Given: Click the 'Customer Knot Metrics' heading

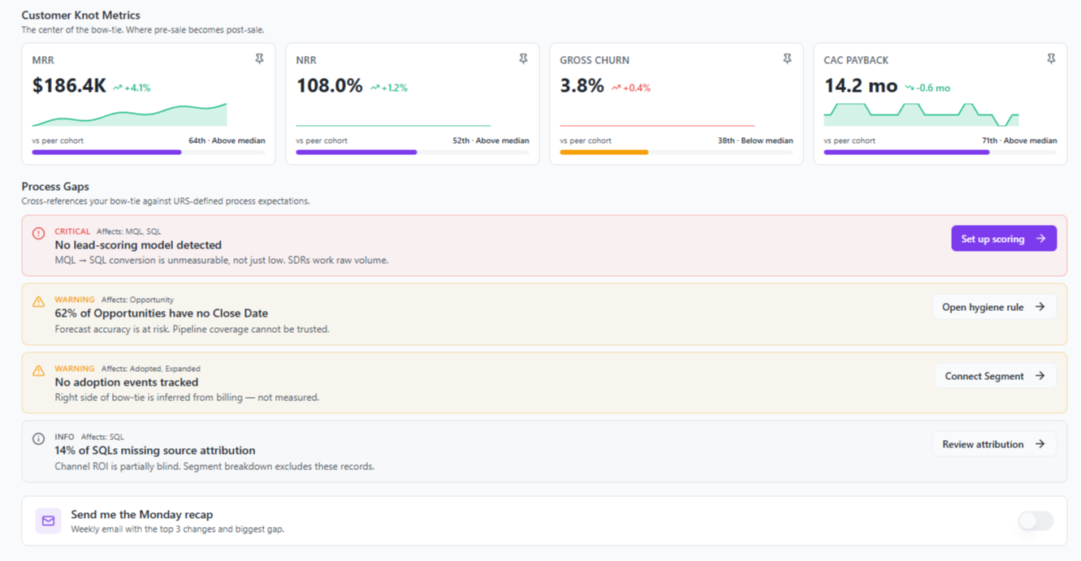Looking at the screenshot, I should pyautogui.click(x=80, y=15).
